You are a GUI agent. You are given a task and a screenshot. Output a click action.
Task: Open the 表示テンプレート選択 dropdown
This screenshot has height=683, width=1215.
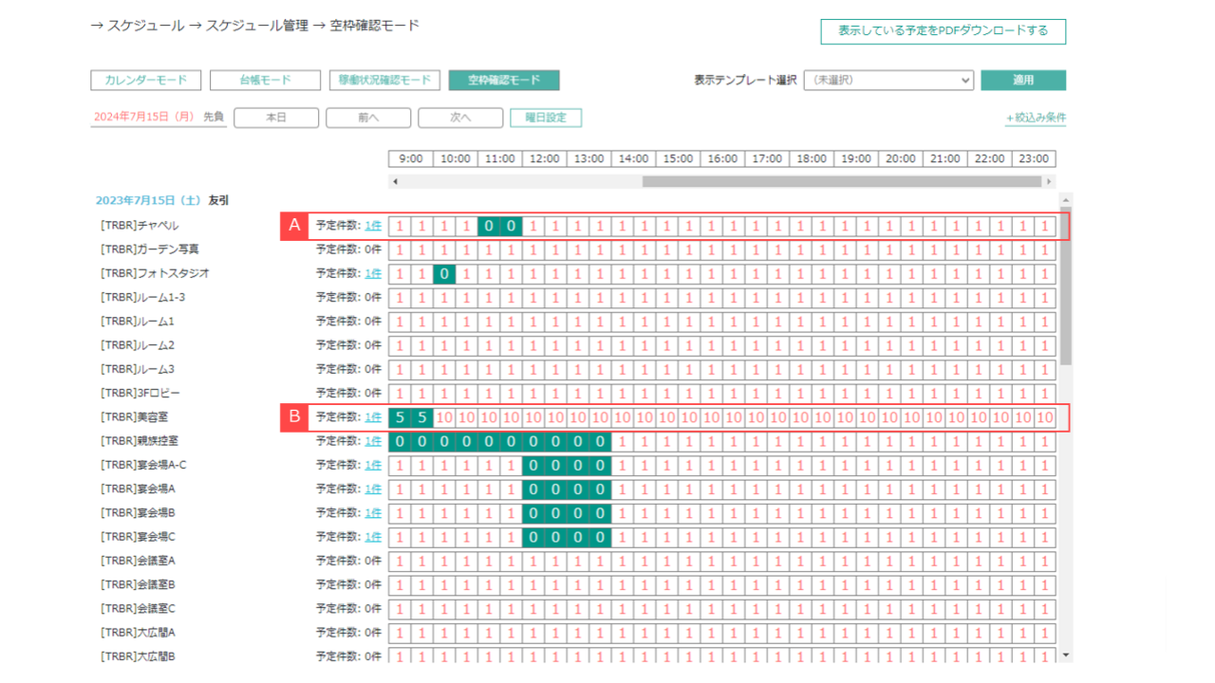click(888, 80)
